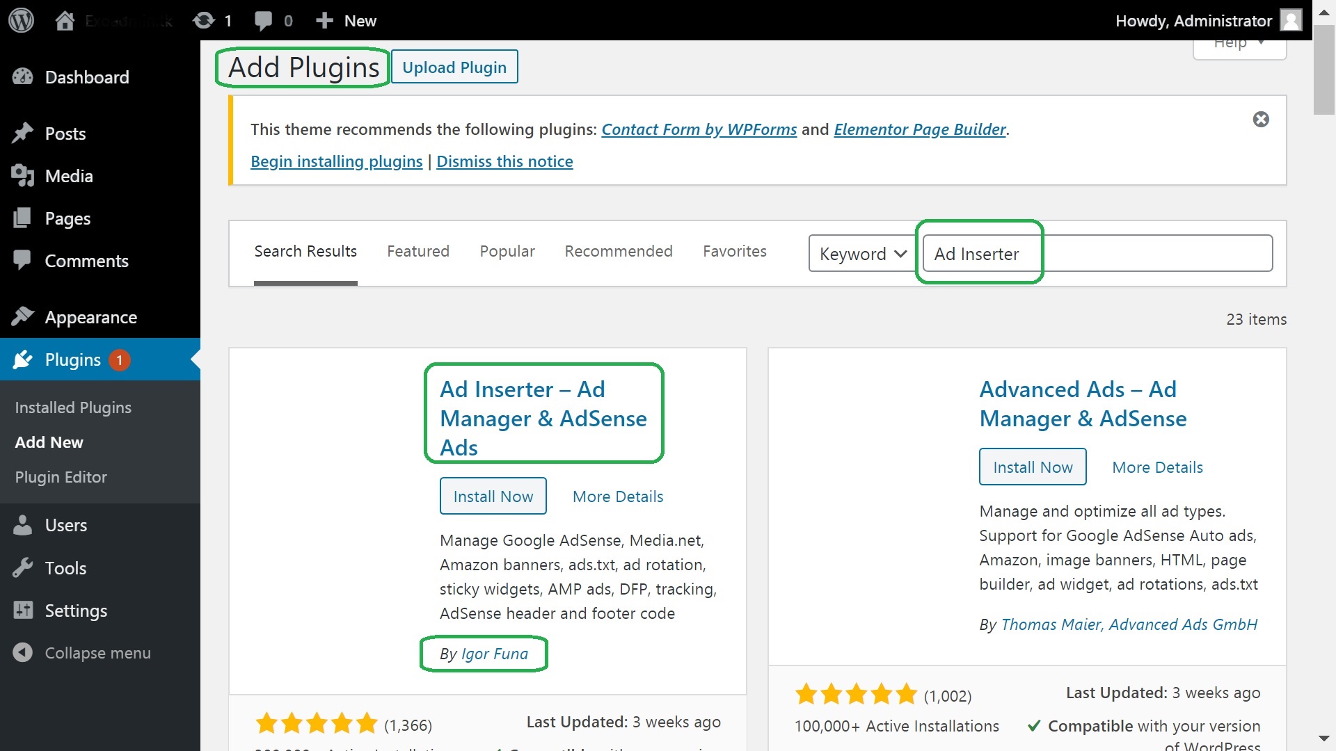Dismiss the theme notice with X icon
The image size is (1336, 751).
coord(1260,120)
